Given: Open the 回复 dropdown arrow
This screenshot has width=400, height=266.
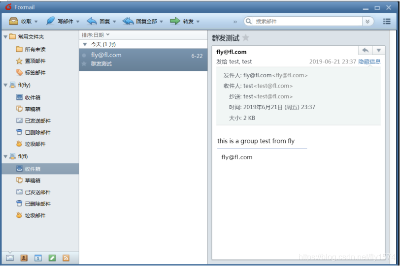Looking at the screenshot, I should tap(114, 22).
